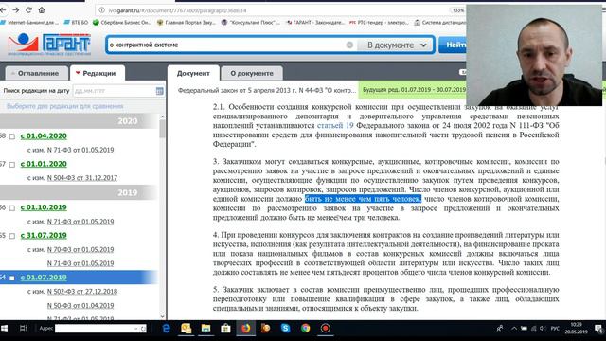Open the РТС-тендер bookmark
This screenshot has height=341, width=606.
[379, 23]
